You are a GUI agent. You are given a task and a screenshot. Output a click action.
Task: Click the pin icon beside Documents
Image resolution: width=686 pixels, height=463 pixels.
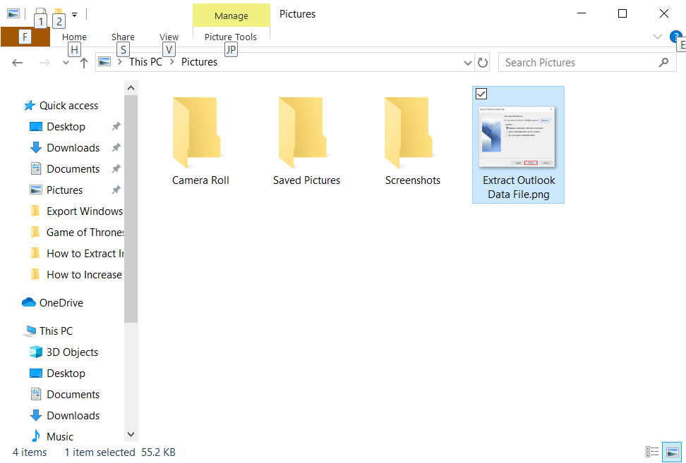tap(116, 168)
